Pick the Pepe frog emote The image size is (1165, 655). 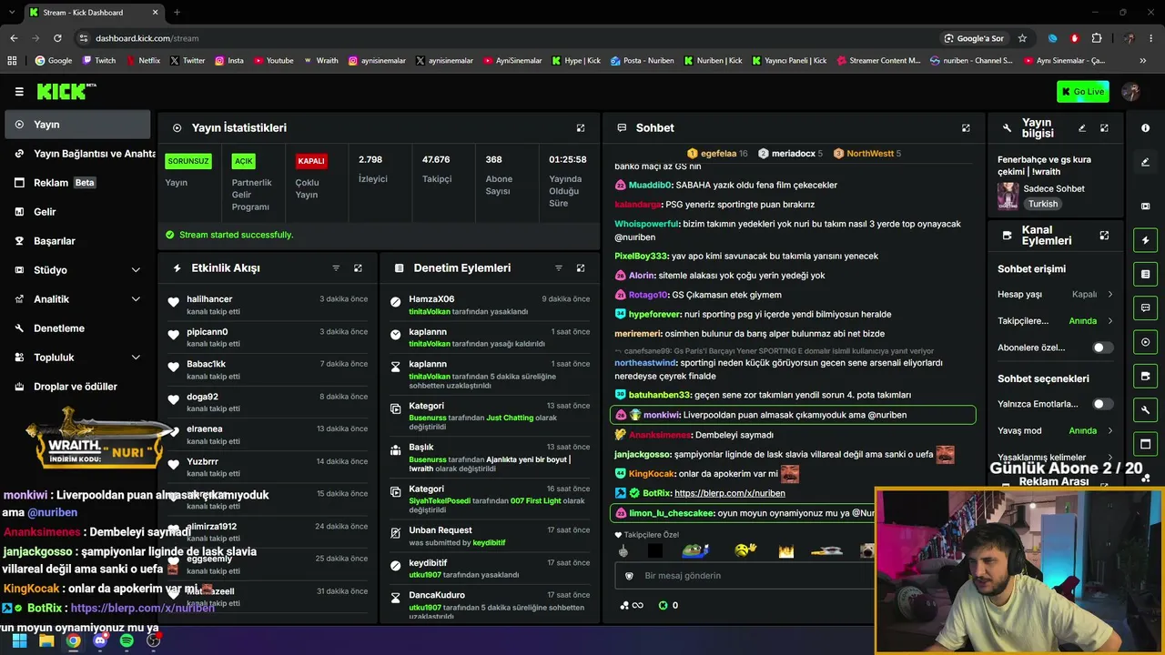[x=694, y=550]
